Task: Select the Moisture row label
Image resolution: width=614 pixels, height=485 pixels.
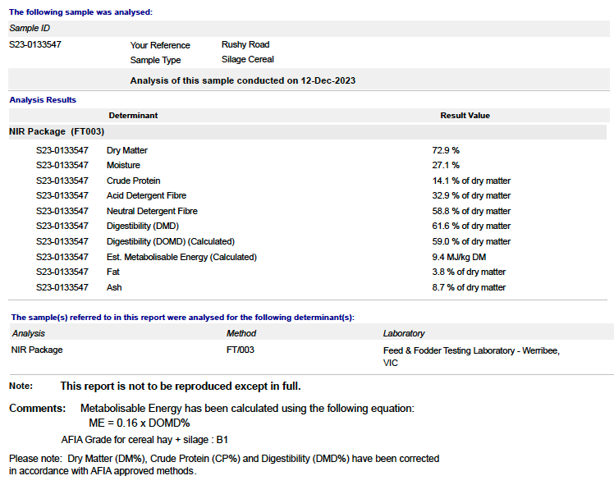Action: pos(122,166)
